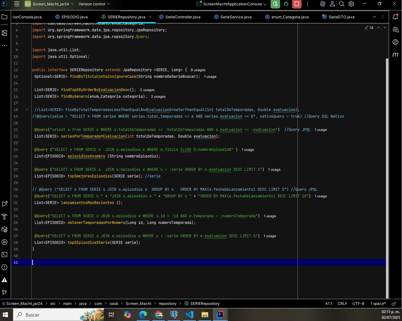This screenshot has height=321, width=402.
Task: Rerun the ScreenMachtApplicationConsola configuration
Action: (x=275, y=4)
